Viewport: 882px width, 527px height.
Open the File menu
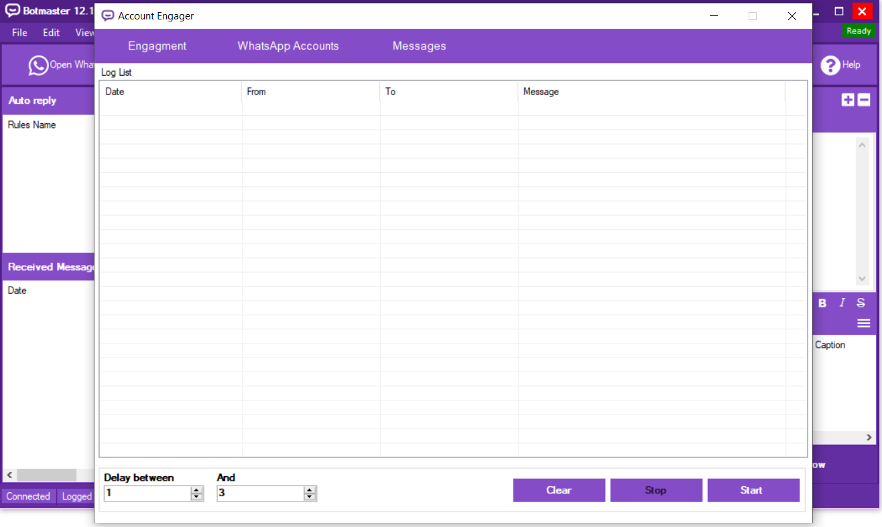tap(19, 32)
